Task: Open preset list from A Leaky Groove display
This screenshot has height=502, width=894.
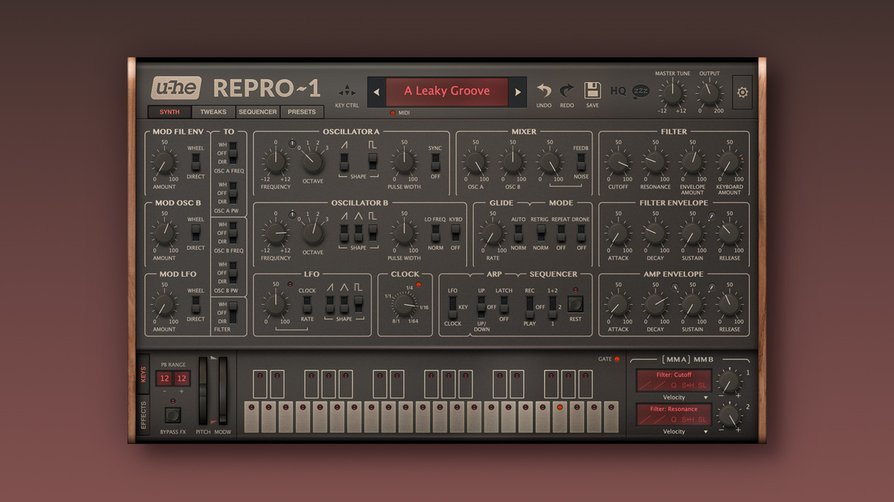Action: pos(446,91)
